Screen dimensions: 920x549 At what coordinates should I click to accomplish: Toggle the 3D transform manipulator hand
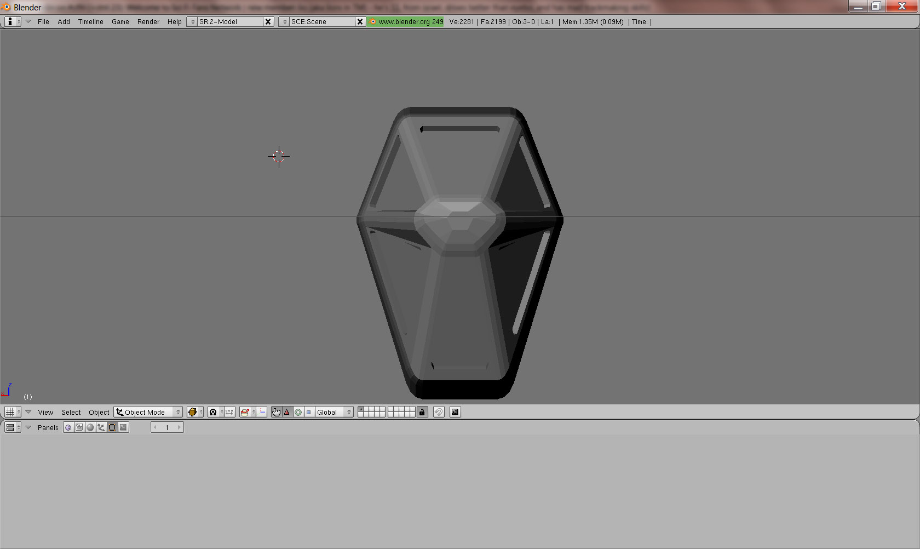coord(276,412)
